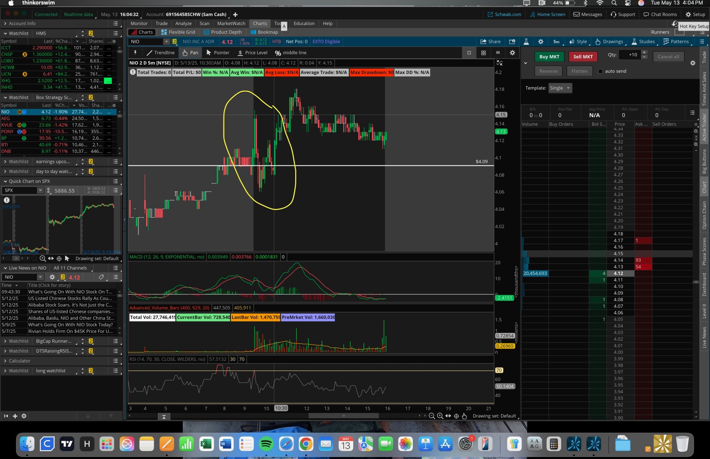Open sidebar gear icon at bottom left

[24, 416]
